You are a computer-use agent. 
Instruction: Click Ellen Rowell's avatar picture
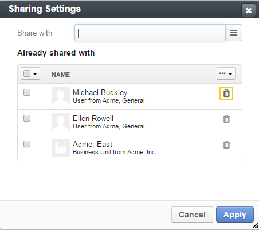(61, 122)
